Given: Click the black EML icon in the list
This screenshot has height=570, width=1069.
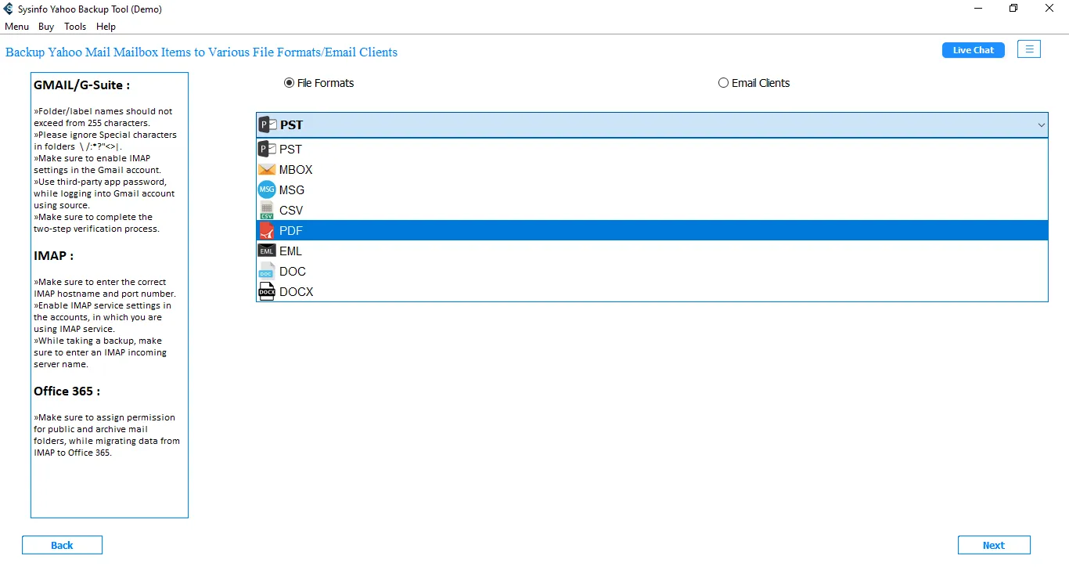Looking at the screenshot, I should pos(267,251).
